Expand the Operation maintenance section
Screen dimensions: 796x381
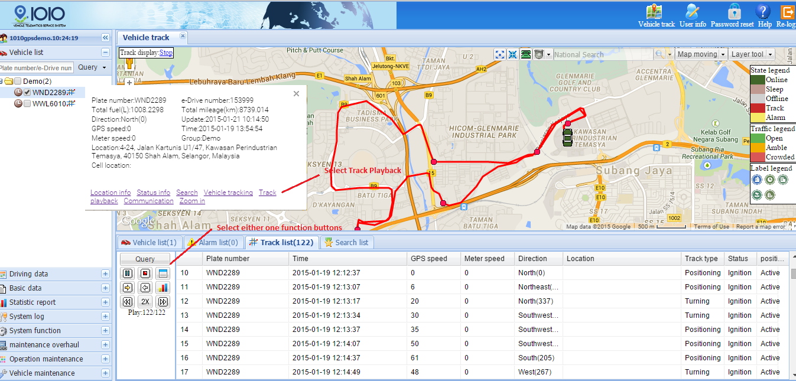(105, 359)
